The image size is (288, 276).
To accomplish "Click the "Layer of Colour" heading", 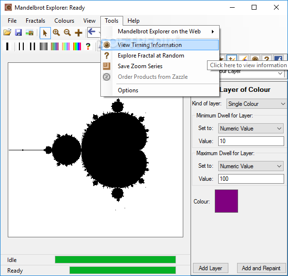I will pyautogui.click(x=245, y=89).
